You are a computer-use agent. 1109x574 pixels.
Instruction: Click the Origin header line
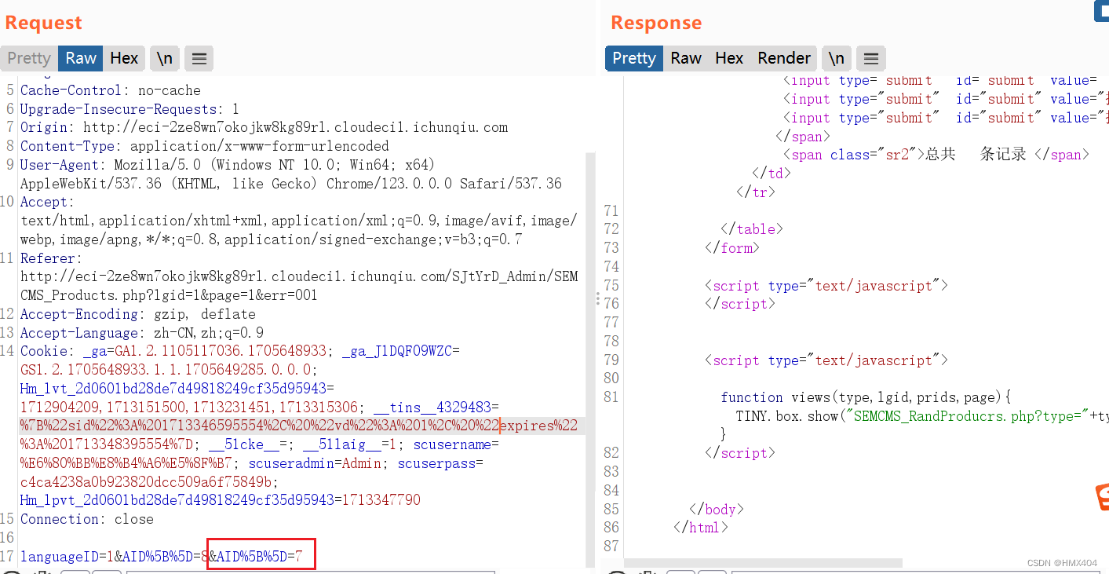coord(264,127)
